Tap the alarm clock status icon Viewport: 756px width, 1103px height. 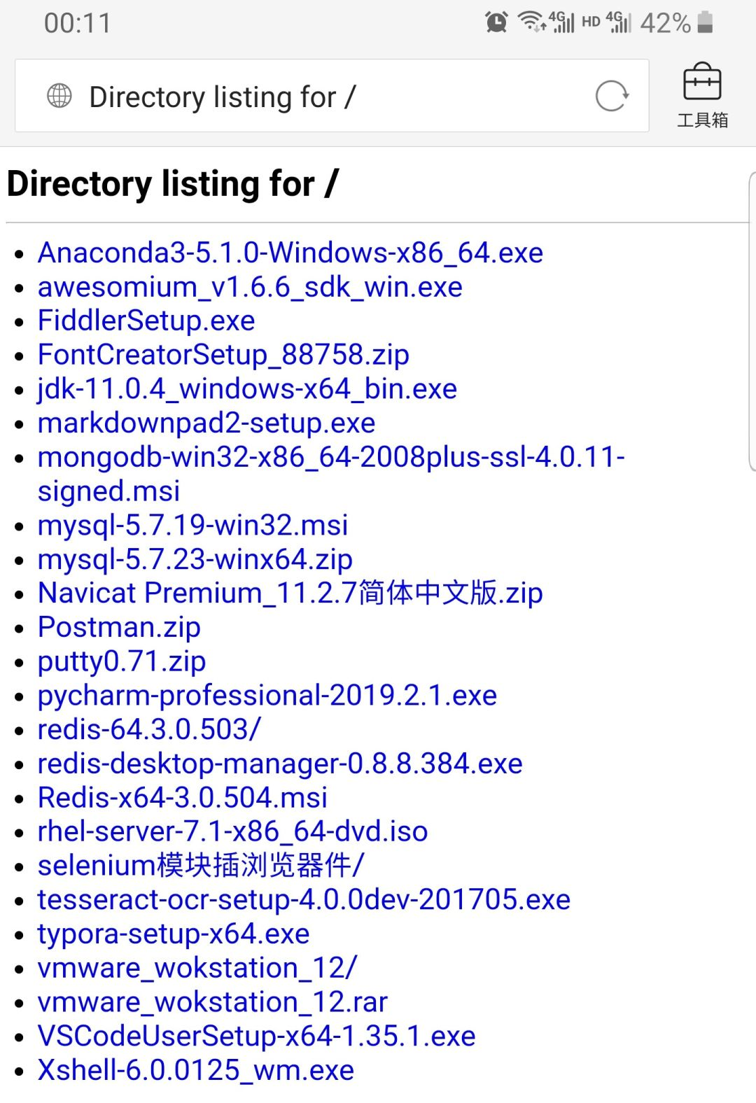[496, 22]
